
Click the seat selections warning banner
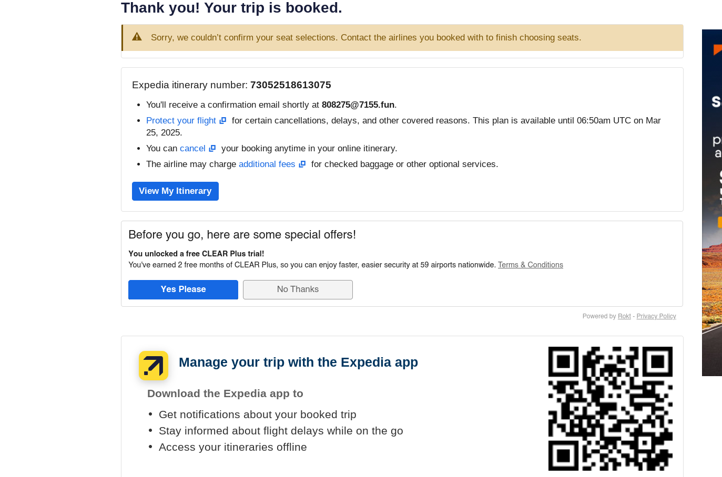coord(402,38)
